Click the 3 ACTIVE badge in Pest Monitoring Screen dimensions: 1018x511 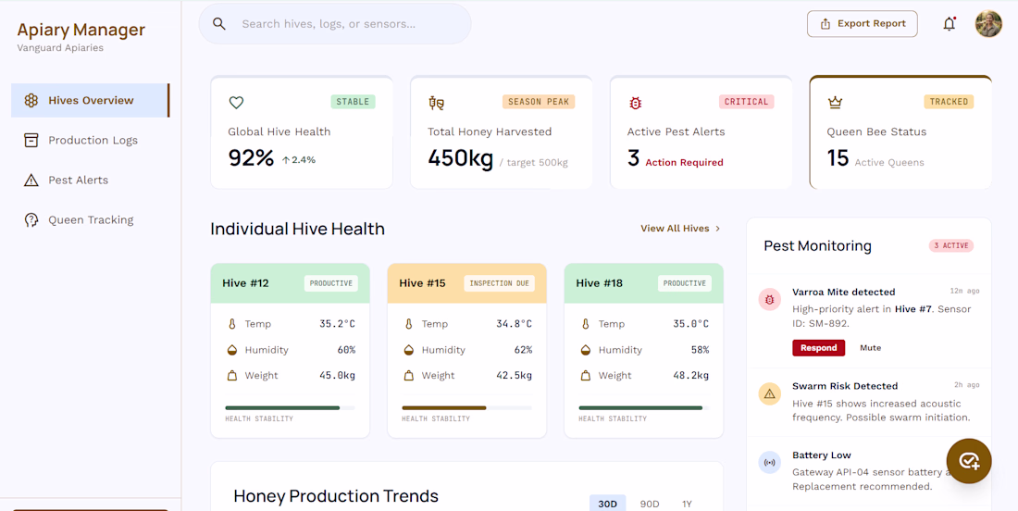pos(951,245)
